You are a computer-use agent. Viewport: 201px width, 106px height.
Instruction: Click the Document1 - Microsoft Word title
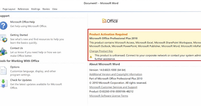pyautogui.click(x=101, y=3)
